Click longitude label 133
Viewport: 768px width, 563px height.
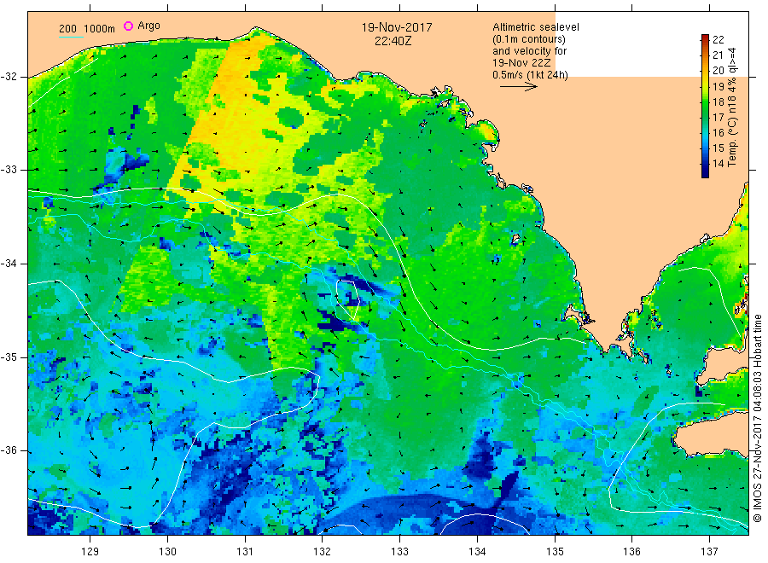(399, 552)
